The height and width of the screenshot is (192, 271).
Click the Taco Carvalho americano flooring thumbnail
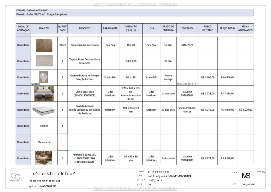tap(44, 45)
